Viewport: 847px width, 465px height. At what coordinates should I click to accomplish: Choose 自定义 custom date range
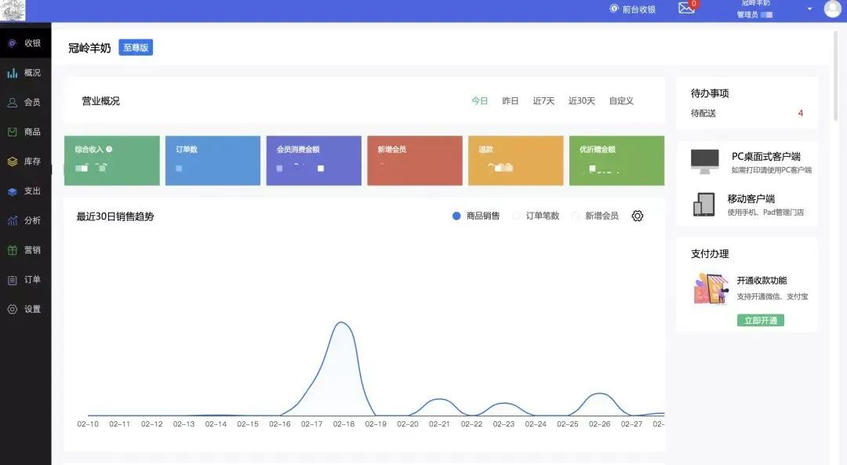click(621, 101)
